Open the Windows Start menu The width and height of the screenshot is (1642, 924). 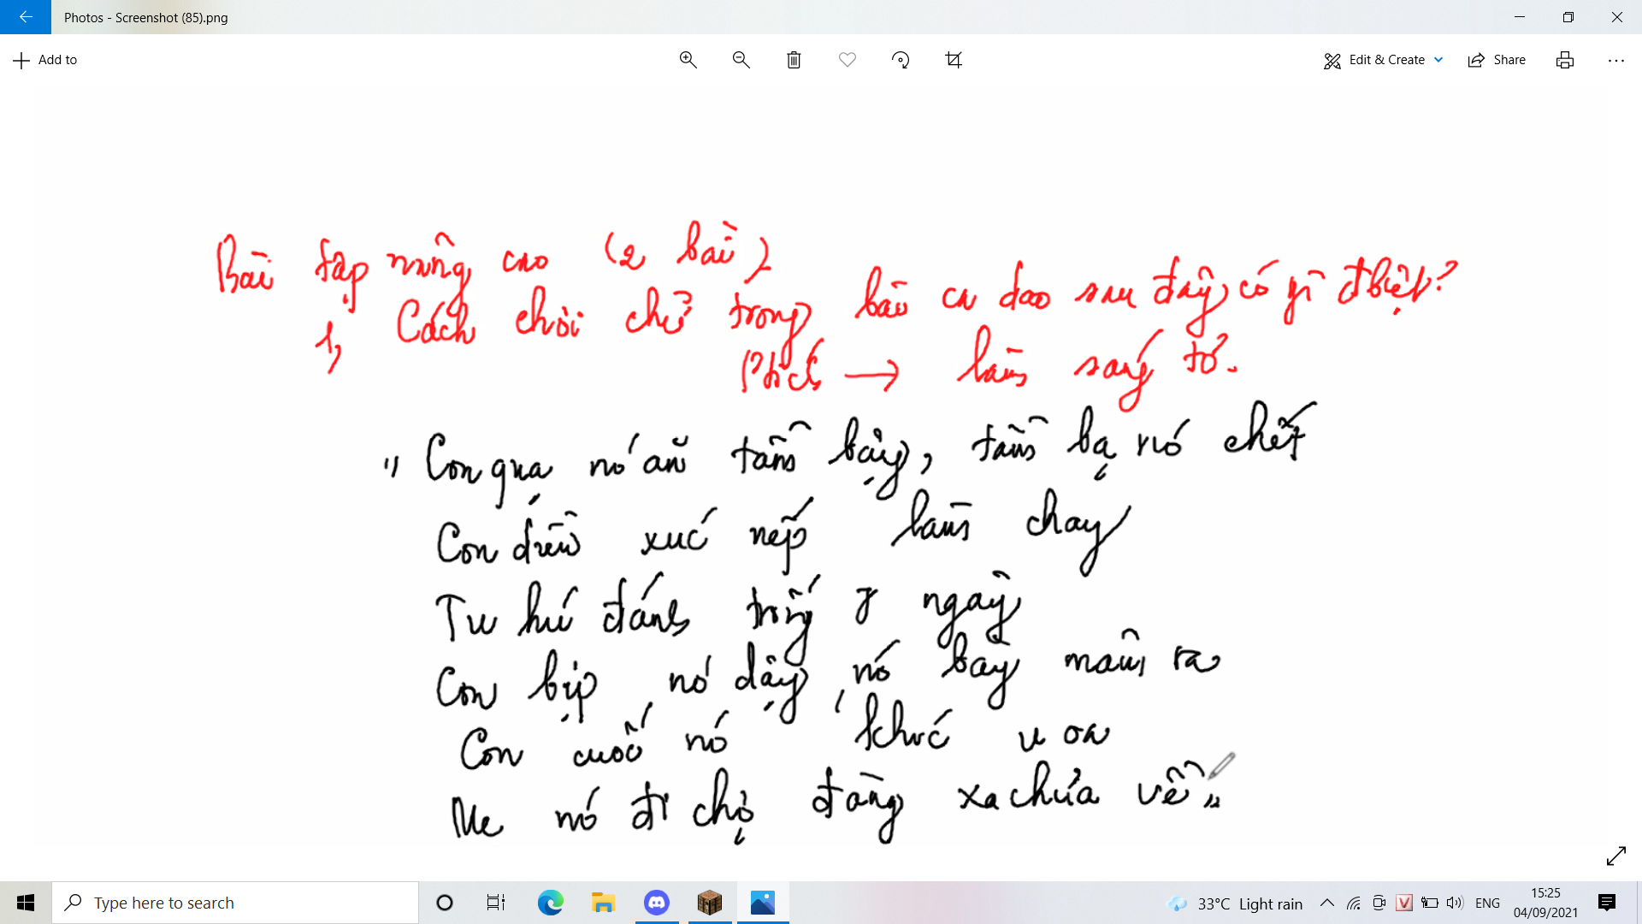click(x=26, y=903)
